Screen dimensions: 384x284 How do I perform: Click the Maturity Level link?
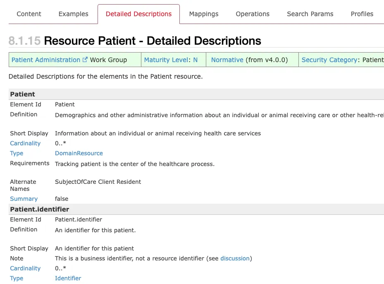click(x=166, y=59)
